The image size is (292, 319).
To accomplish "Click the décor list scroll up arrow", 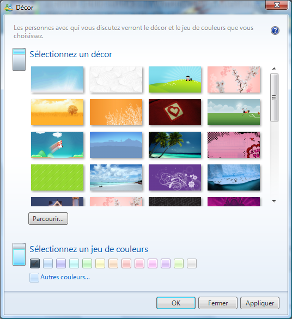I will [x=274, y=69].
